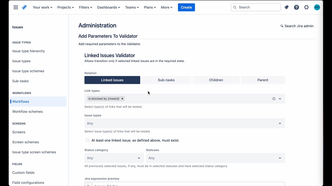Image resolution: width=332 pixels, height=186 pixels.
Task: Click the Create button
Action: point(186,7)
